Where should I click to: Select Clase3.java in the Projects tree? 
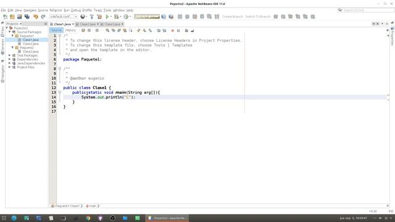(30, 52)
